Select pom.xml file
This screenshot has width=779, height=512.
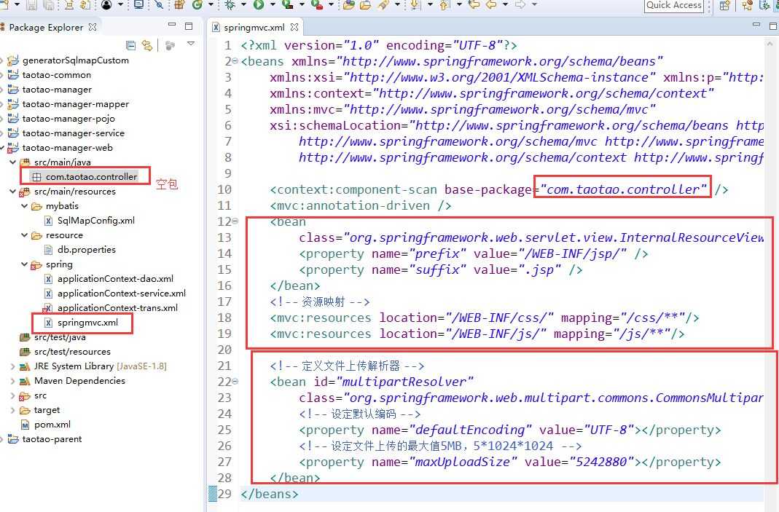coord(52,425)
